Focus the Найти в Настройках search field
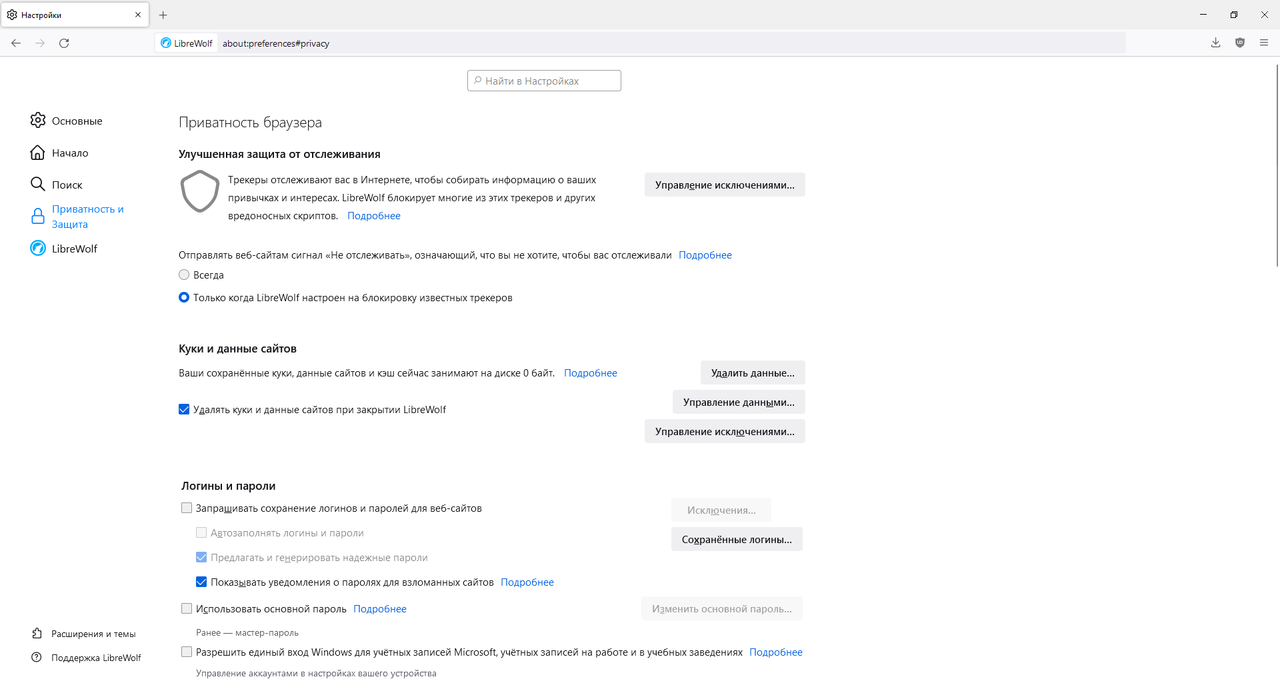This screenshot has width=1280, height=693. (544, 81)
